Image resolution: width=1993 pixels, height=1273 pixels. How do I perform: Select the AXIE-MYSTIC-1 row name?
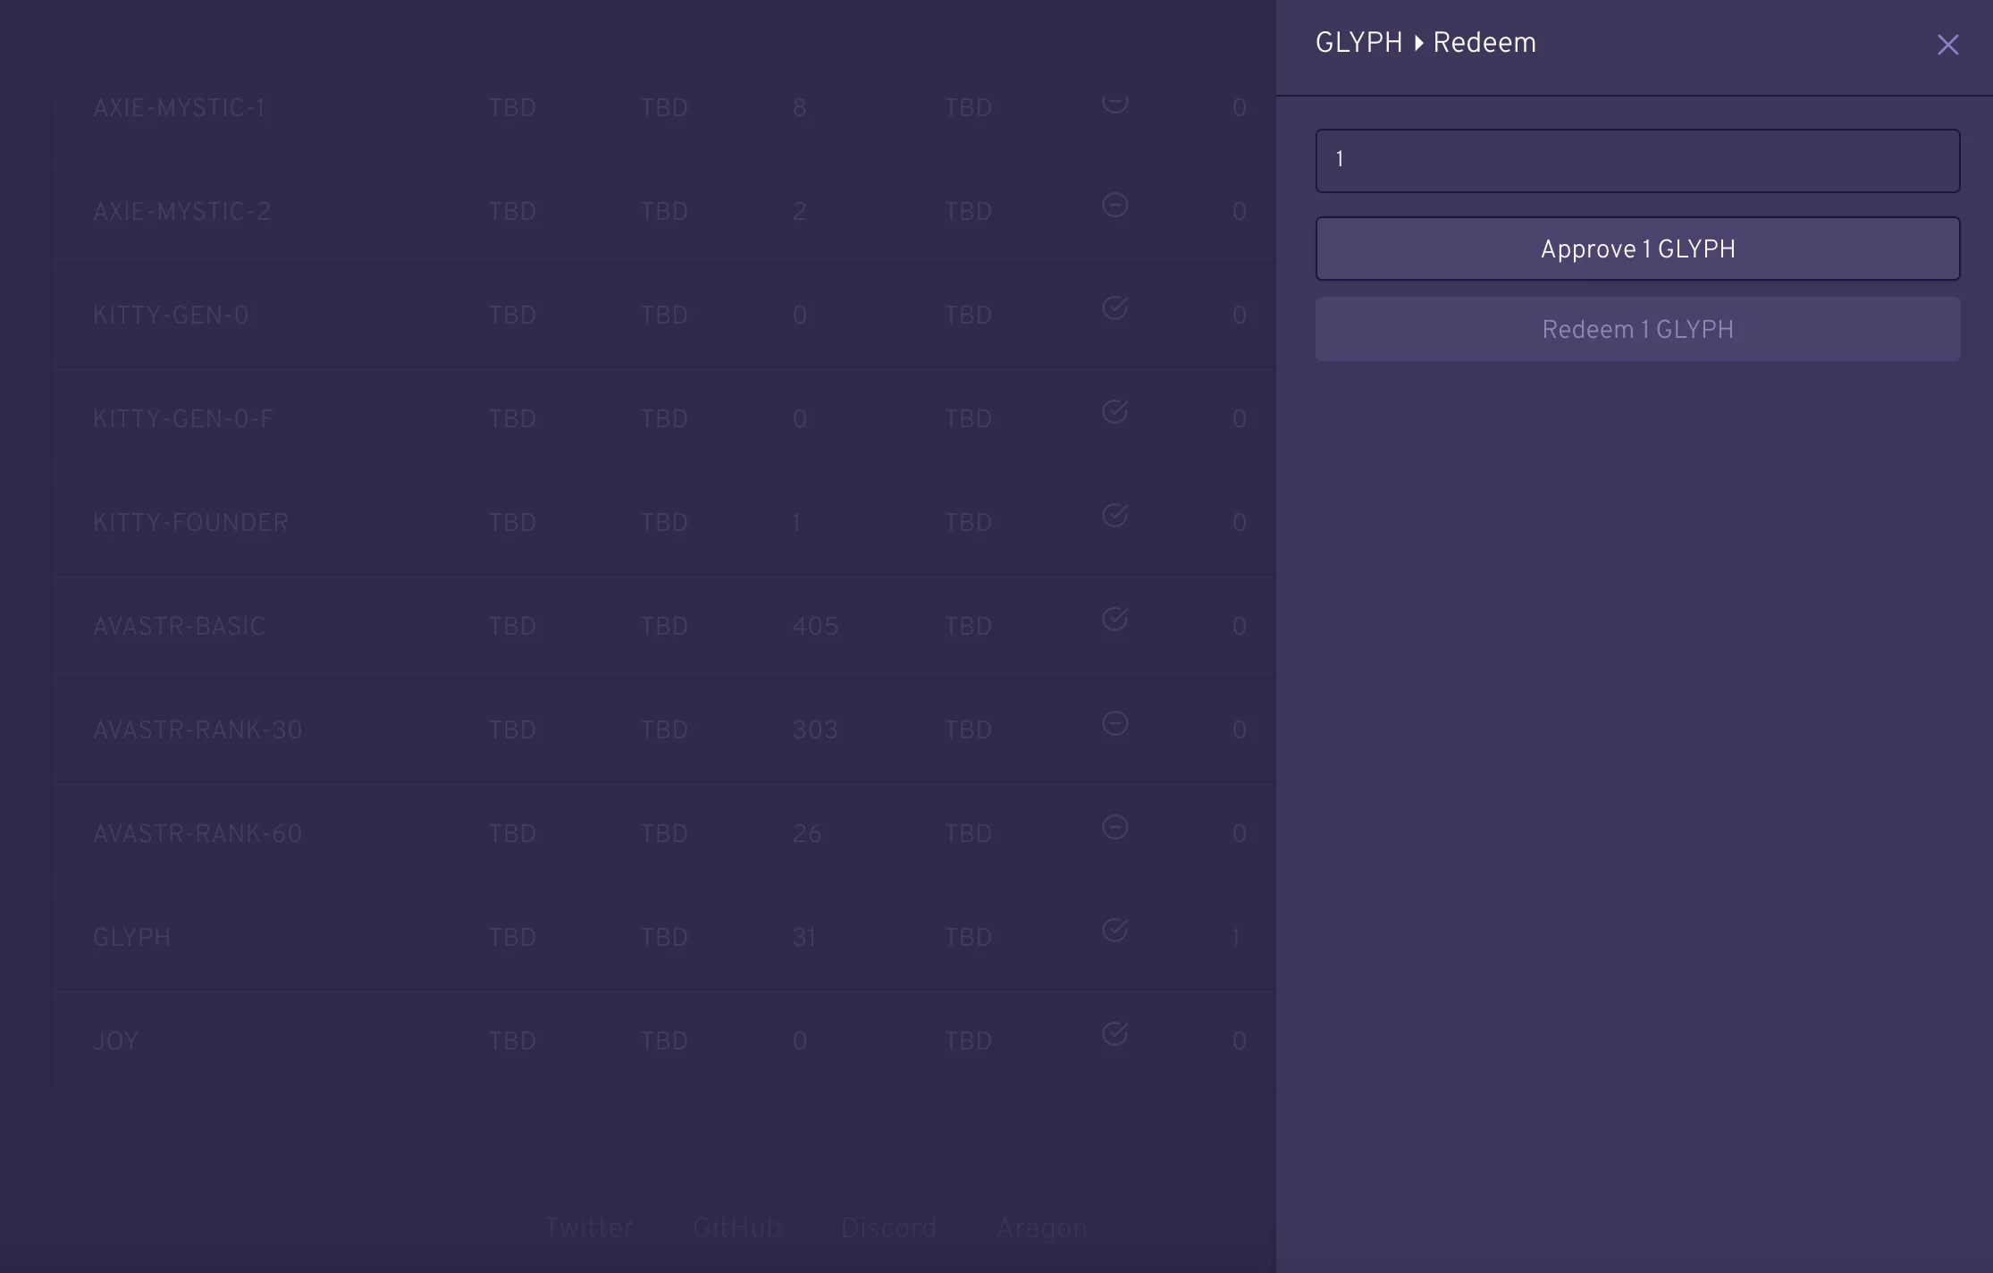(179, 108)
